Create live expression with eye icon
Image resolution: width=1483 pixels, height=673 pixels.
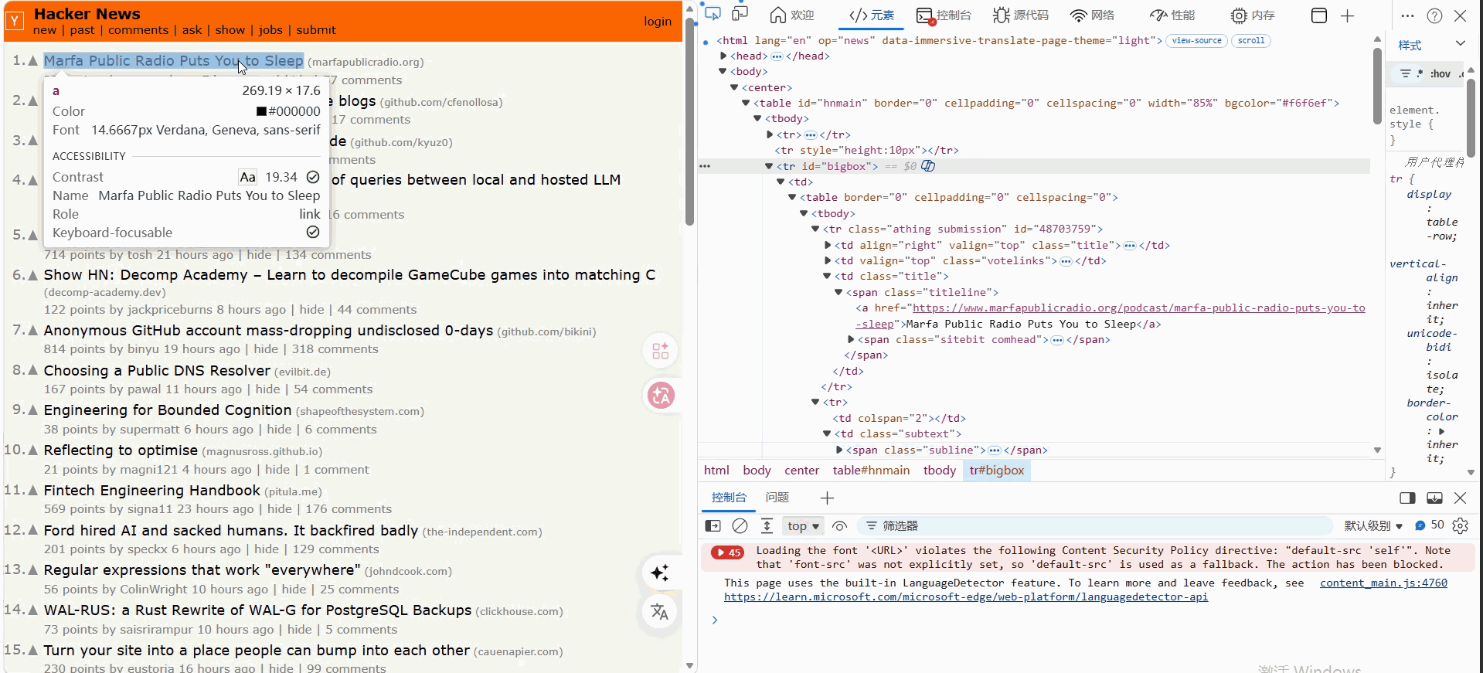tap(839, 526)
